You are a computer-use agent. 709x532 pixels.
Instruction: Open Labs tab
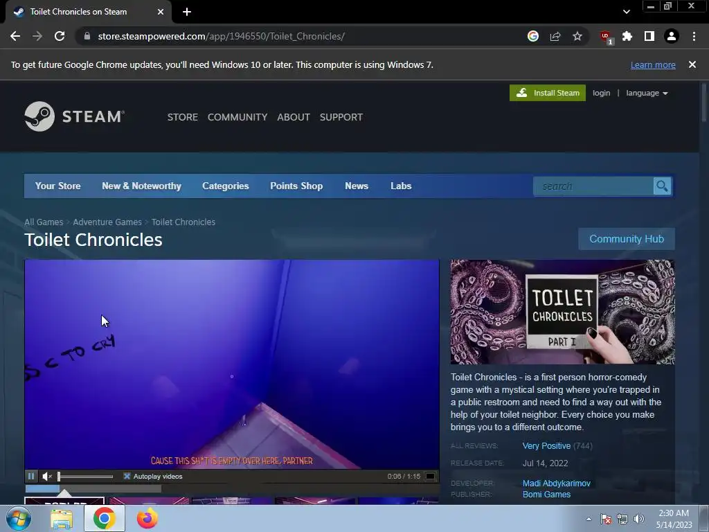tap(401, 186)
